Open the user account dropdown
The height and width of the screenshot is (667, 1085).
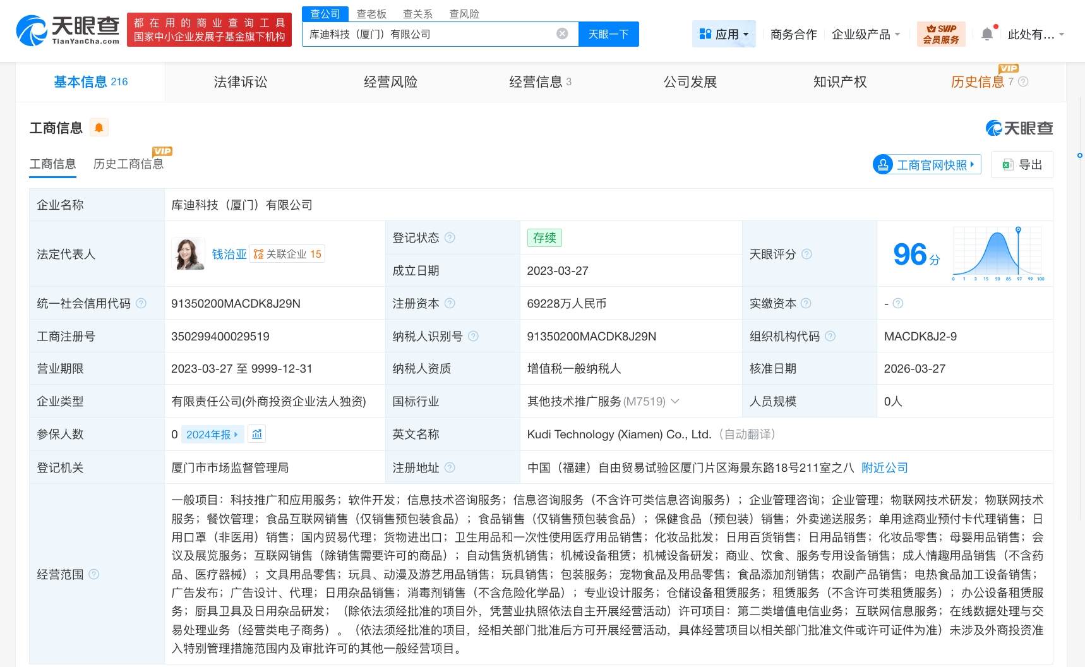1036,34
